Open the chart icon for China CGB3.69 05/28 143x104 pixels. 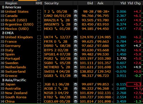76,101
